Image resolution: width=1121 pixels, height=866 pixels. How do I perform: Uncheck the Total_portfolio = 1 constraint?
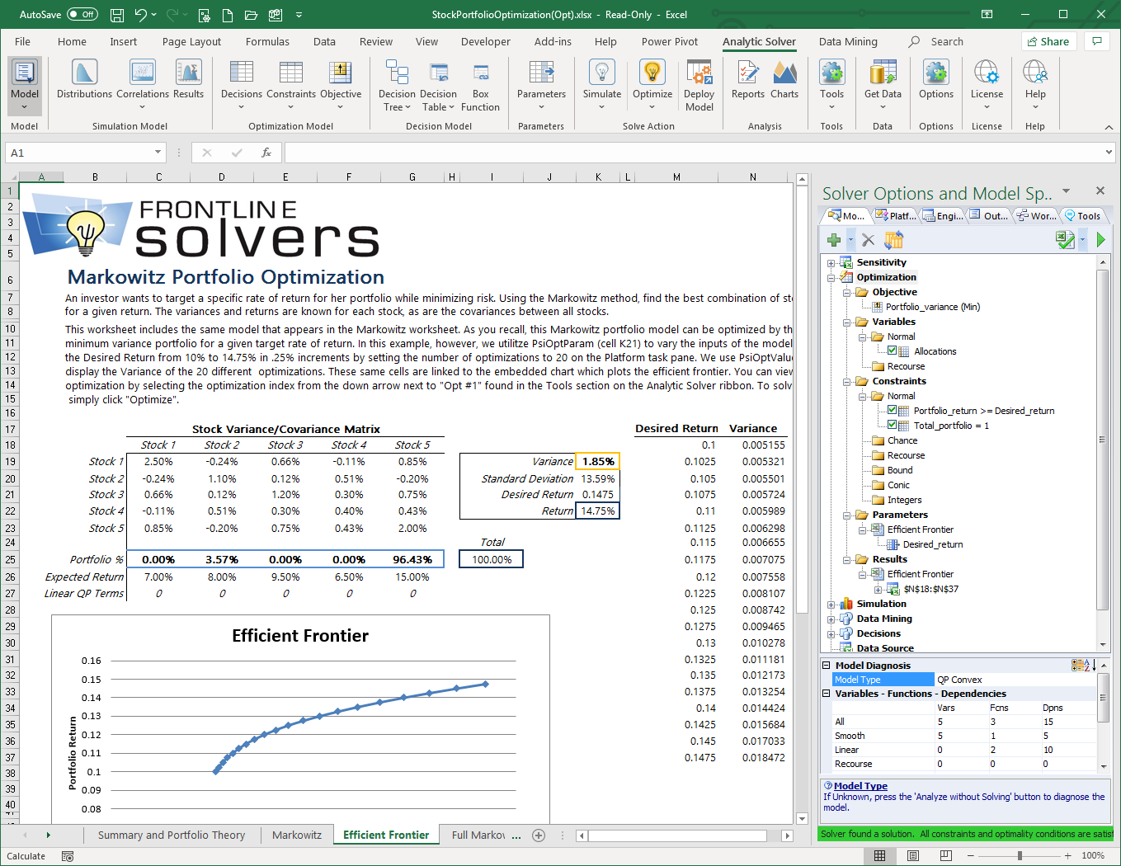[x=892, y=426]
